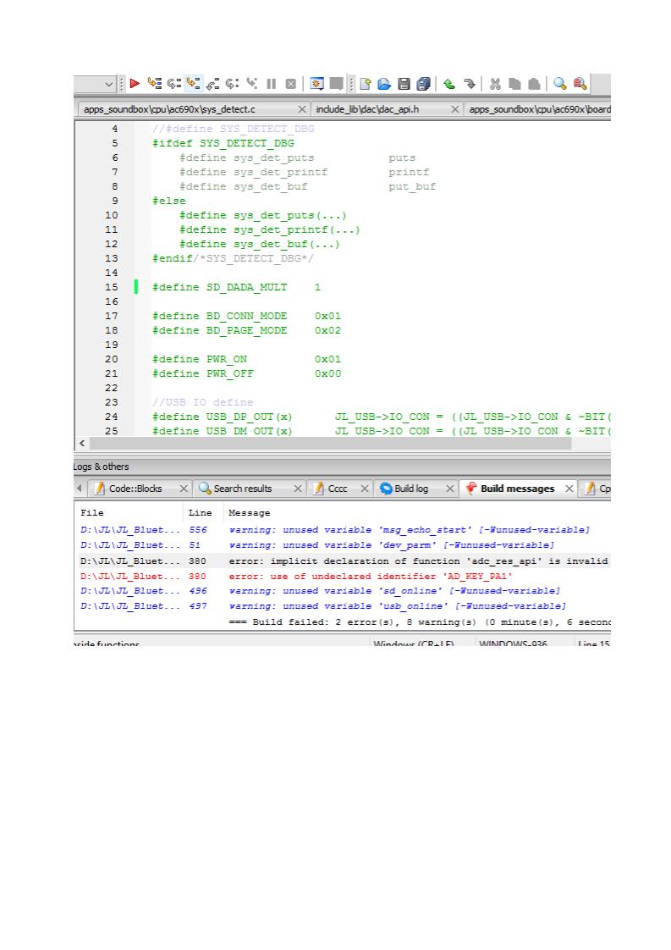The height and width of the screenshot is (950, 671).
Task: Open the Build log tab
Action: 410,489
